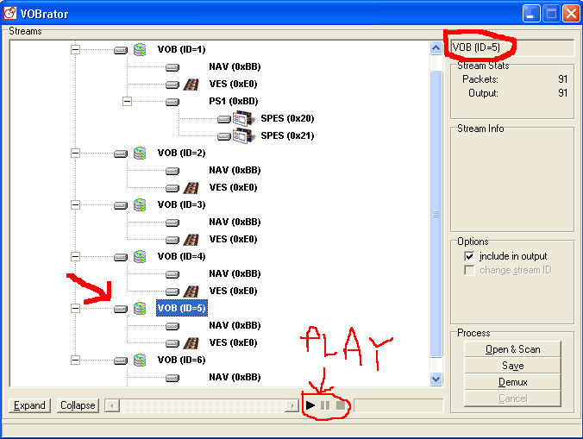Viewport: 583px width, 439px height.
Task: Collapse the PS1 (0xBD) tree node
Action: pyautogui.click(x=127, y=101)
